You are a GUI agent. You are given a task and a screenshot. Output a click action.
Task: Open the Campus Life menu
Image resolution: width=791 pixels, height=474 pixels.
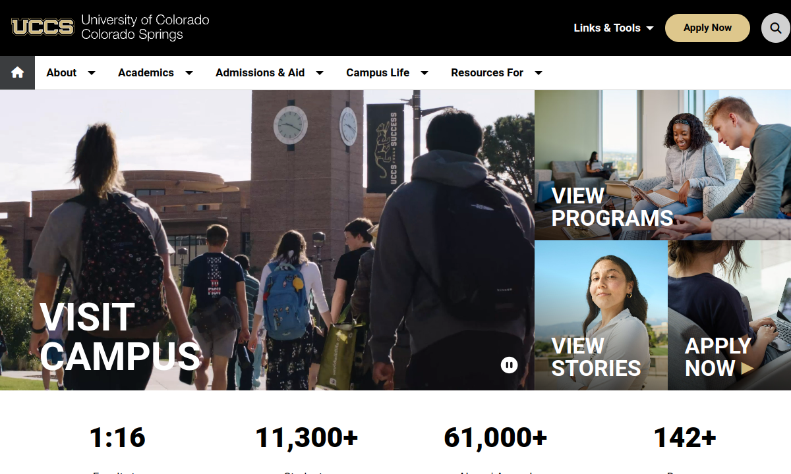tap(378, 72)
